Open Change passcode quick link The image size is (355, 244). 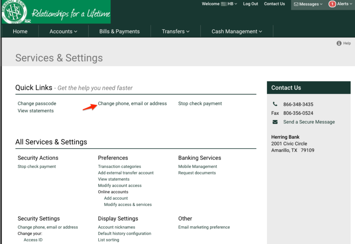point(37,104)
